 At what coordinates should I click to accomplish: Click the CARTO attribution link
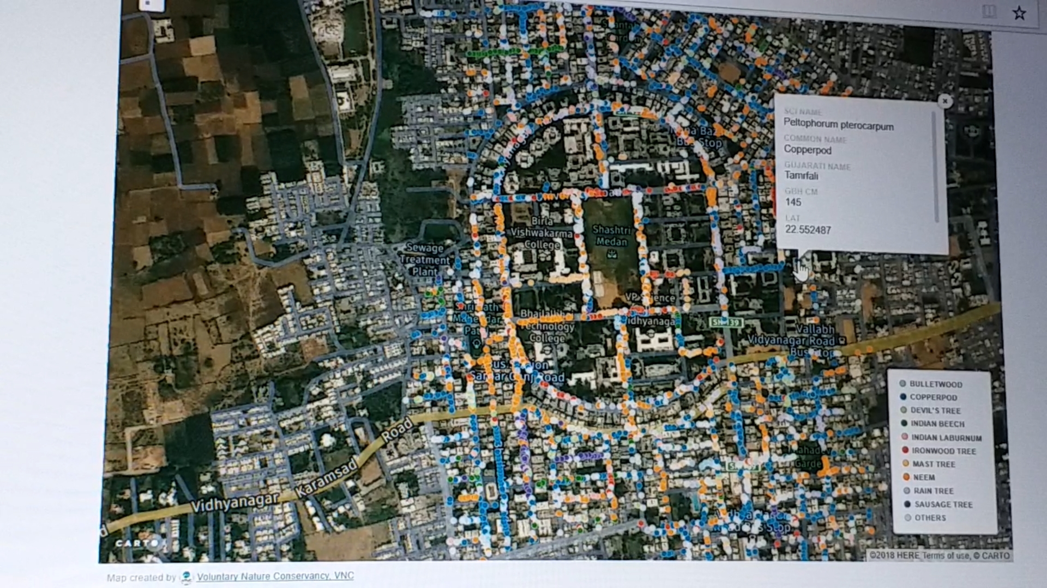pyautogui.click(x=996, y=556)
